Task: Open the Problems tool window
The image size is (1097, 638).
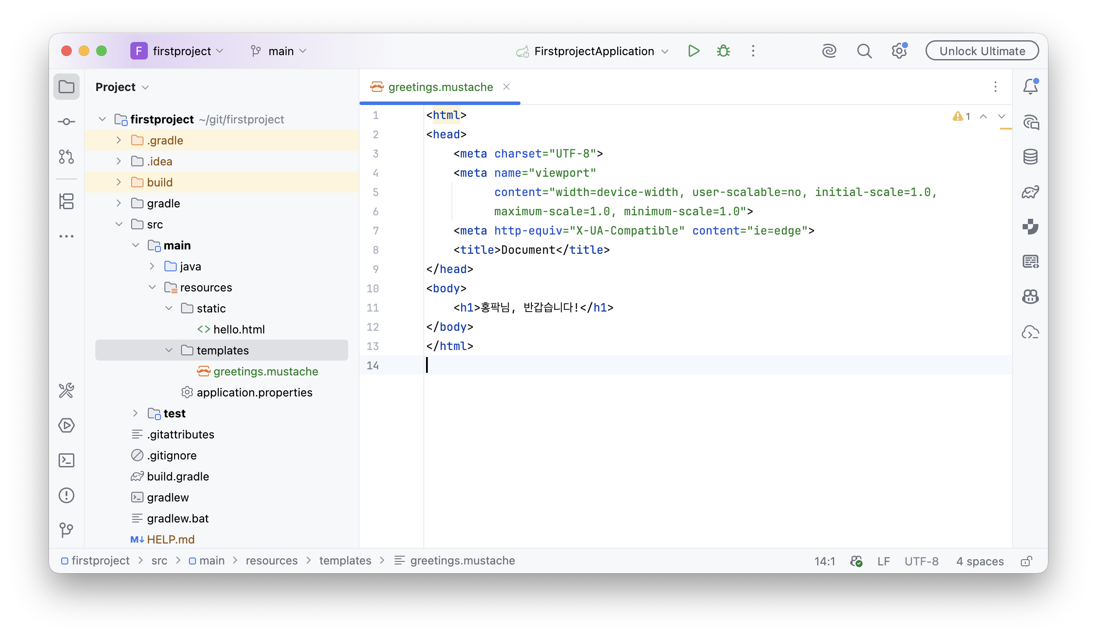Action: point(66,495)
